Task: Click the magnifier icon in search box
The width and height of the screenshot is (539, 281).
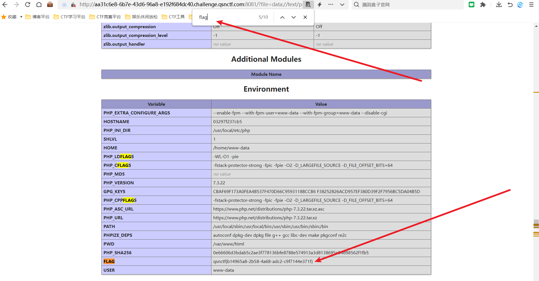Action: click(x=357, y=5)
